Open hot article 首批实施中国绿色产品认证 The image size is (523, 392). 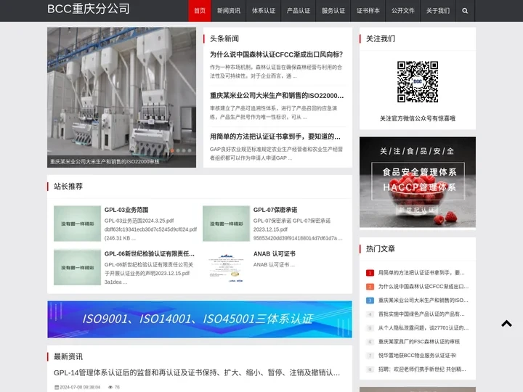pyautogui.click(x=421, y=314)
